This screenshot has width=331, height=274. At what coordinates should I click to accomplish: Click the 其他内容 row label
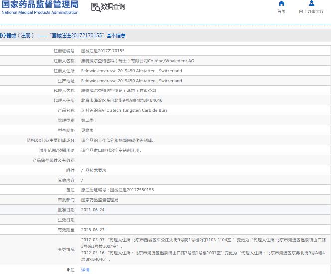(66, 180)
